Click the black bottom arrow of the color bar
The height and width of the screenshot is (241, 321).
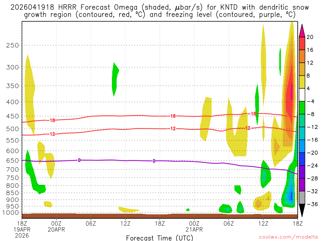tap(302, 211)
